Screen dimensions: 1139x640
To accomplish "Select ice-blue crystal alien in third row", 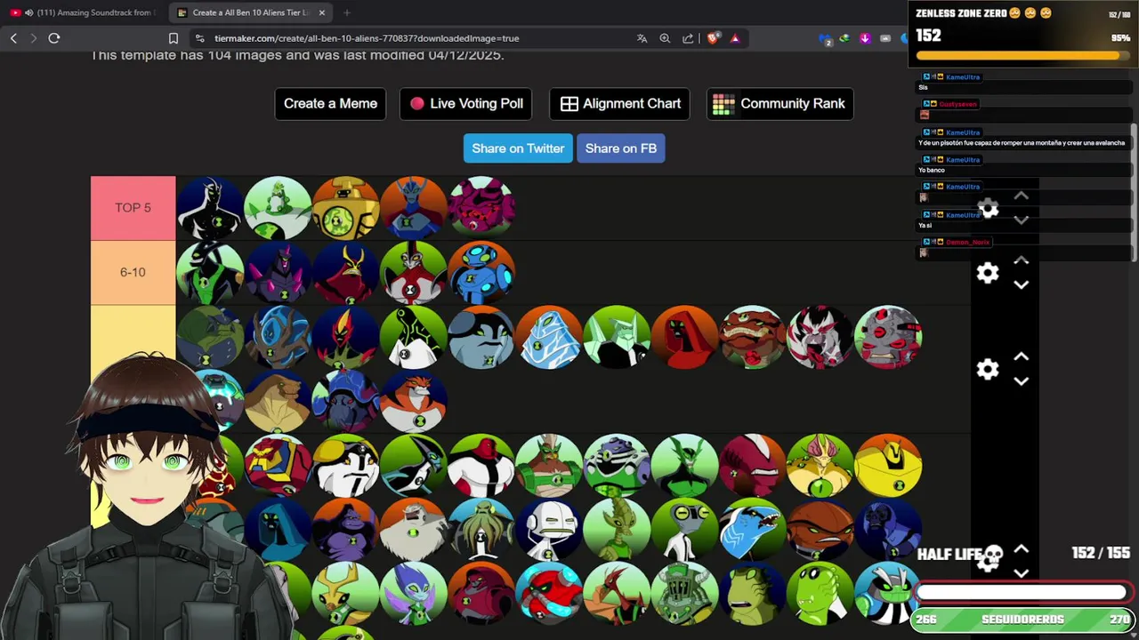I will 549,338.
